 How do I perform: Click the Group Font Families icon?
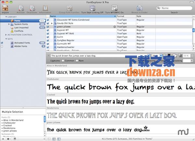coord(69,8)
